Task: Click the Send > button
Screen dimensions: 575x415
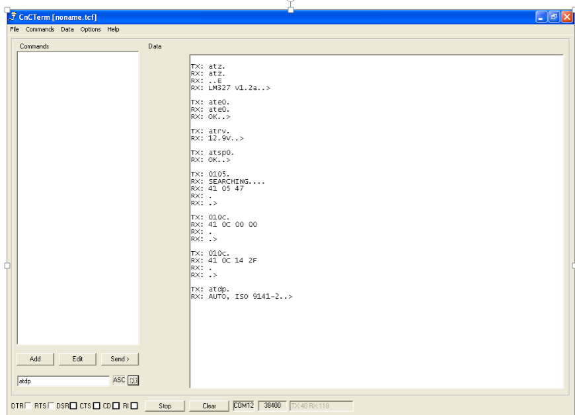Action: (x=120, y=359)
